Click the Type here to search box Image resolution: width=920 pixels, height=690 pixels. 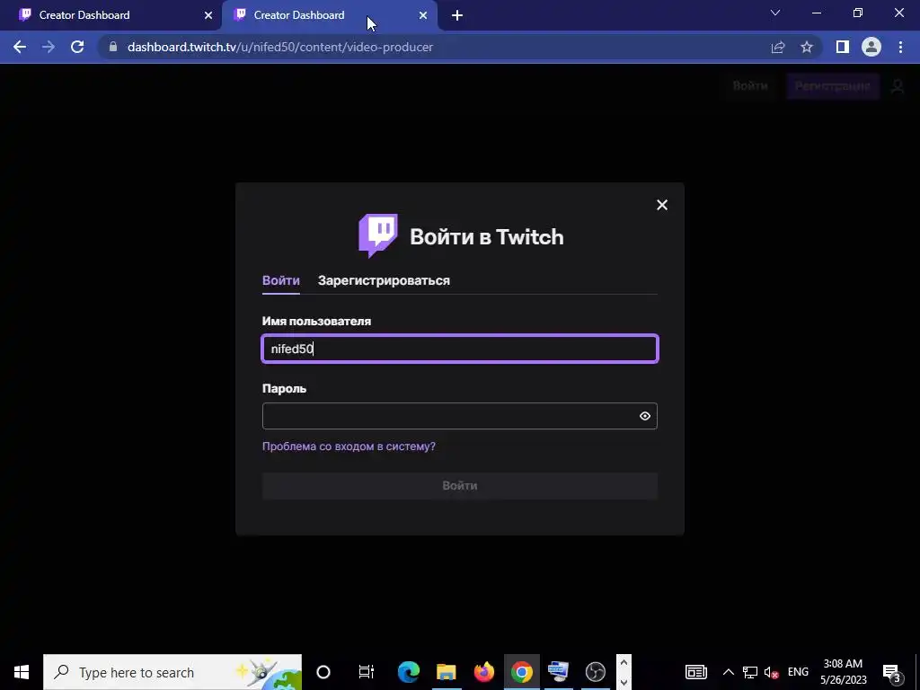[x=172, y=672]
